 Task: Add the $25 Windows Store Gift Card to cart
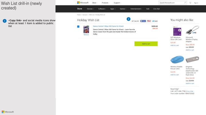[175, 45]
